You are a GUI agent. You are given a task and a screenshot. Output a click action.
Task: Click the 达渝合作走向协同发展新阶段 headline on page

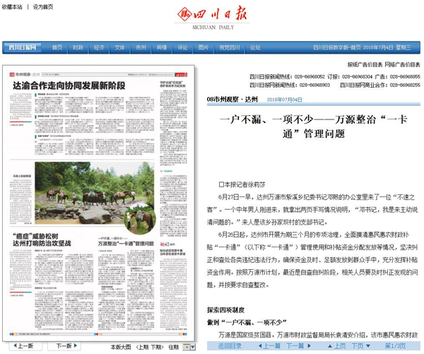tap(69, 85)
